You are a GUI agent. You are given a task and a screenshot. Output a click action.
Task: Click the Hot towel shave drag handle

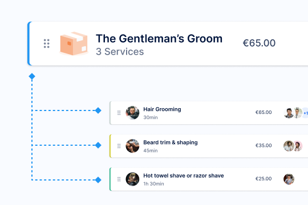(x=119, y=179)
